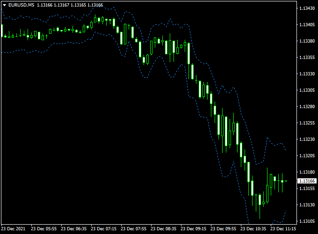Click the OHLC values 1.13166 1.13167 1.13165 1.13166

tap(70, 5)
